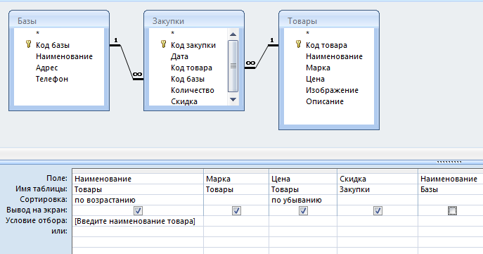Uncheck display for the Наименование Товары column

tap(138, 211)
